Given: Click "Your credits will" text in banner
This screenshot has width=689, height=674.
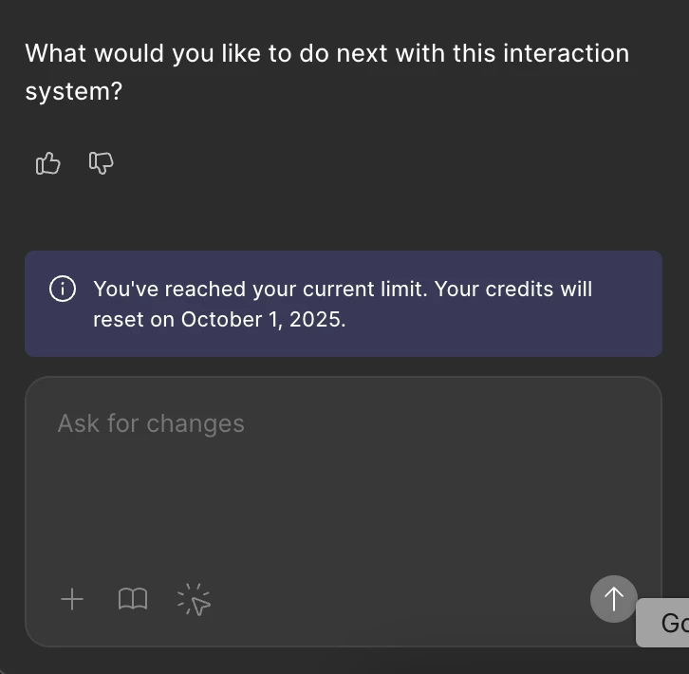Looking at the screenshot, I should 513,290.
